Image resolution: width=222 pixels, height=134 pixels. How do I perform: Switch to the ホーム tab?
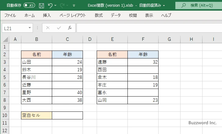30,15
